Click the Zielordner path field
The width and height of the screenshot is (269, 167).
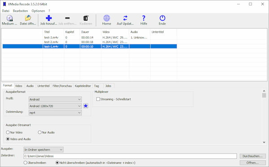(x=130, y=156)
